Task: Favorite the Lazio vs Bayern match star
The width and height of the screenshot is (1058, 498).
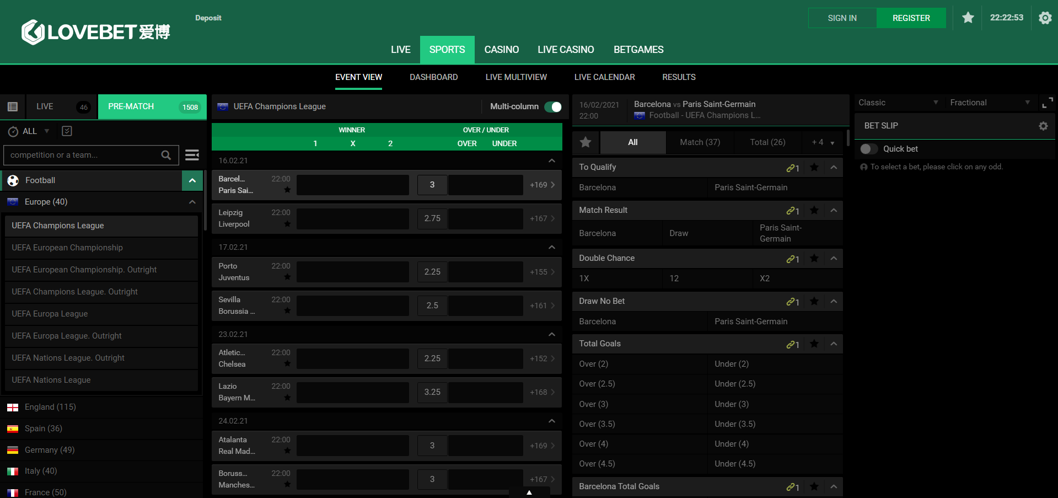Action: pos(287,397)
